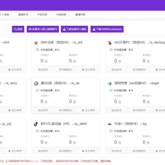This screenshot has width=165, height=165.
Task: Close the 个人信息 tab
Action: 12,15
